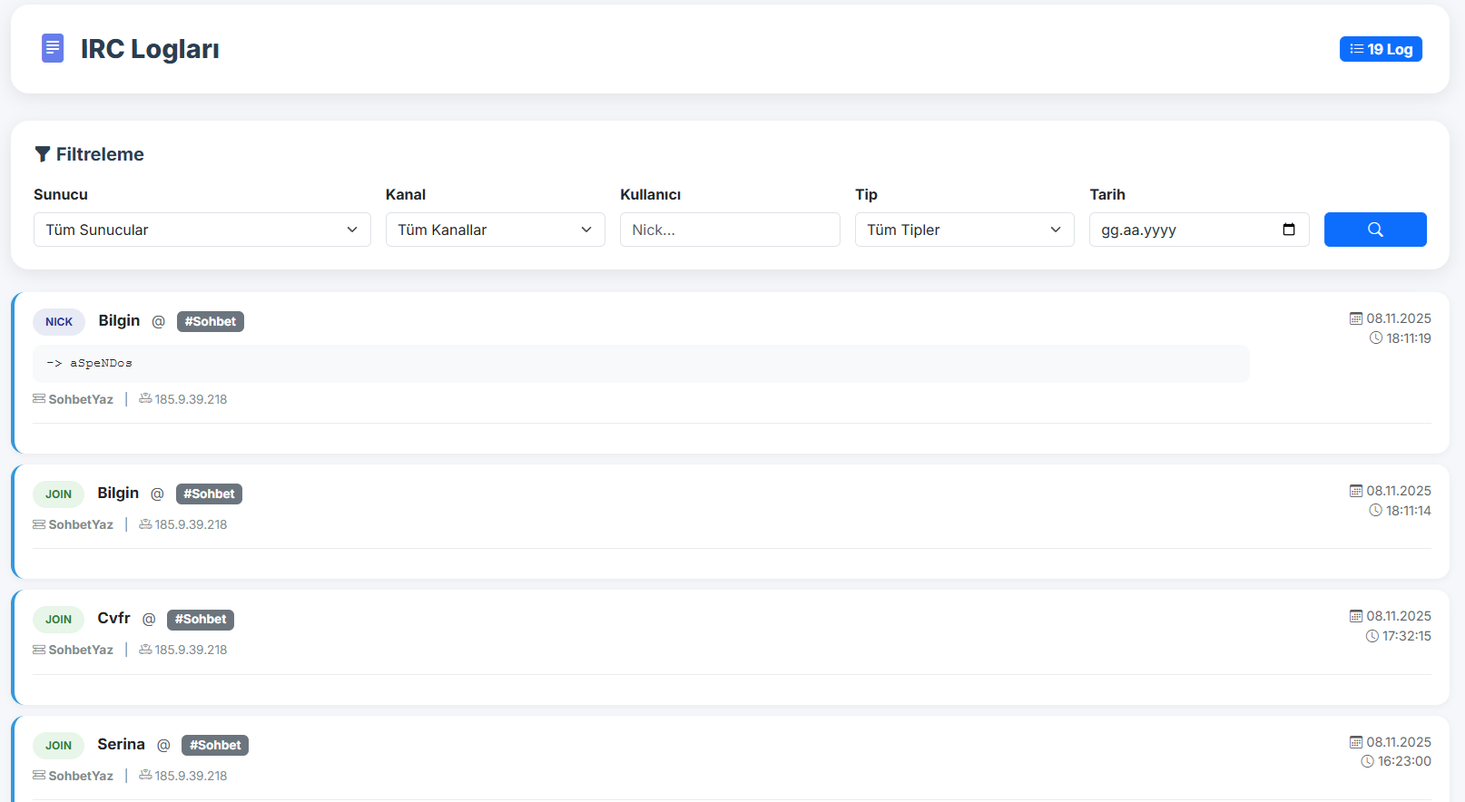This screenshot has height=802, width=1465.
Task: Select the #Sohbet tag in Serina entry
Action: [x=215, y=745]
